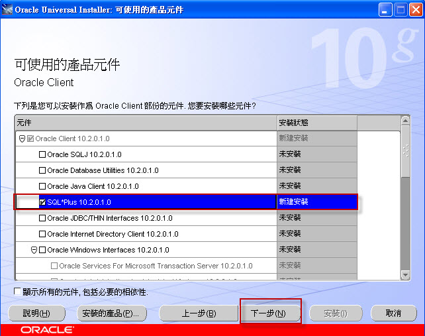Select Oracle Windows Interfaces 10.2.0.1.0 row text
425x336 pixels.
108,250
